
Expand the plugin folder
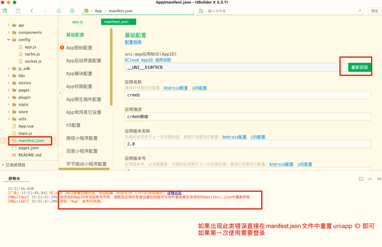9,97
